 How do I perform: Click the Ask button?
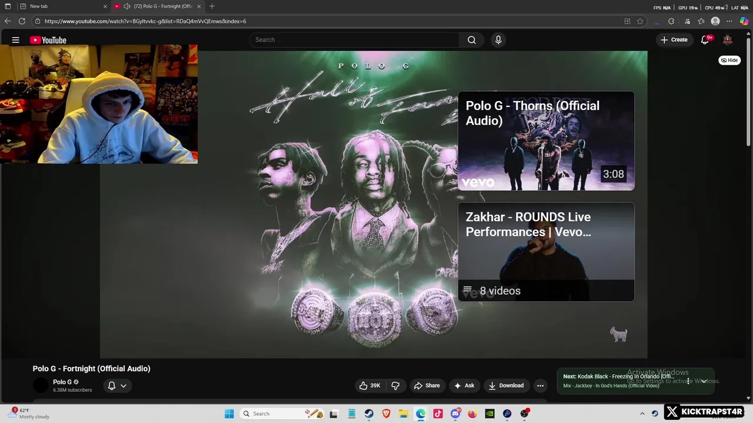click(x=464, y=385)
